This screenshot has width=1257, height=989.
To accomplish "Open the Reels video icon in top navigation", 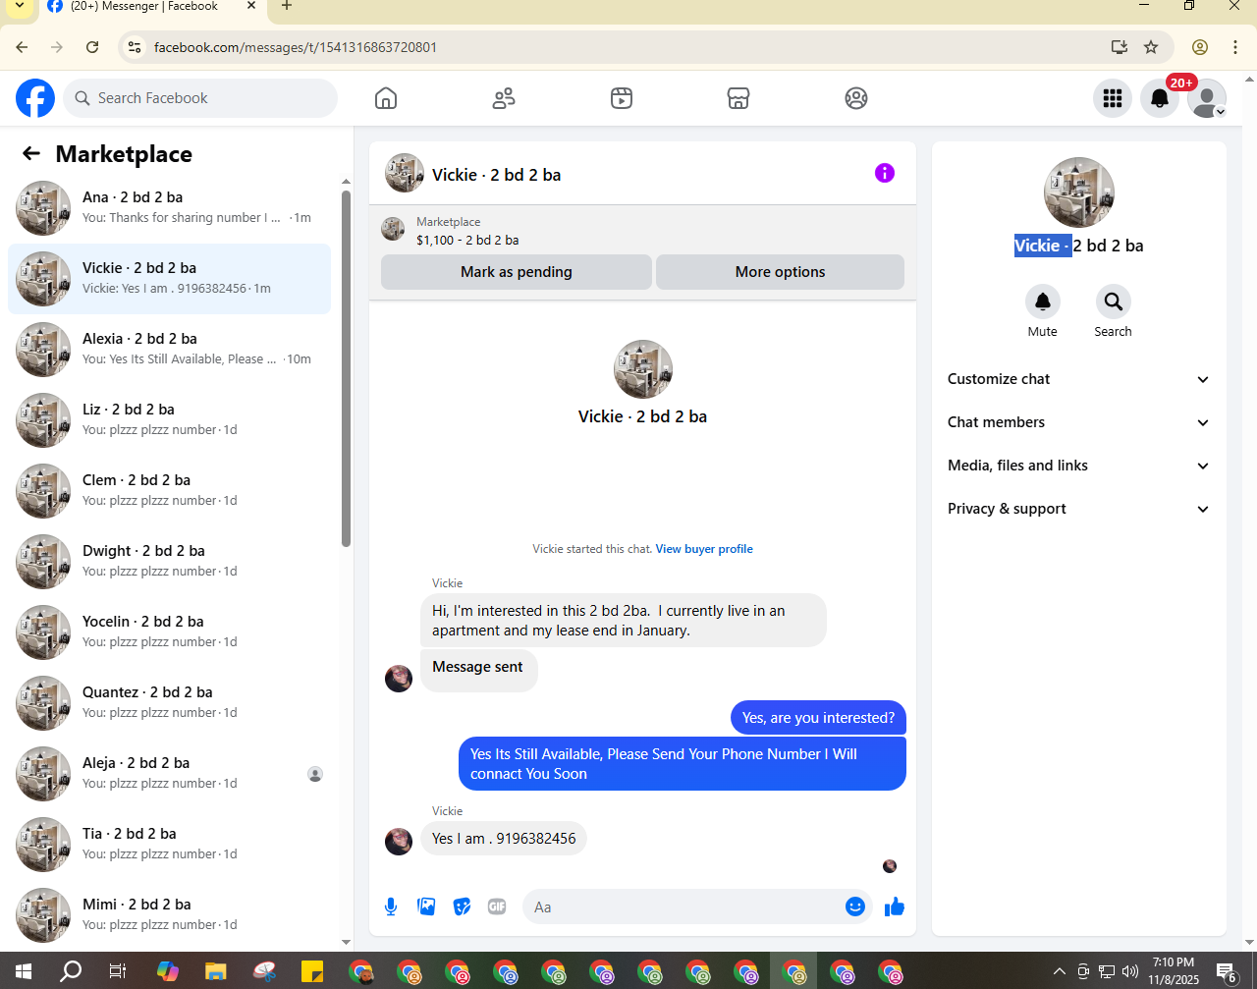I will point(622,98).
